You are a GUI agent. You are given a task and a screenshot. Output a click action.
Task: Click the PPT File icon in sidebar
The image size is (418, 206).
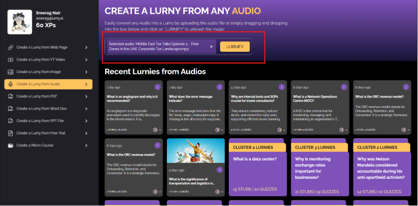[10, 121]
